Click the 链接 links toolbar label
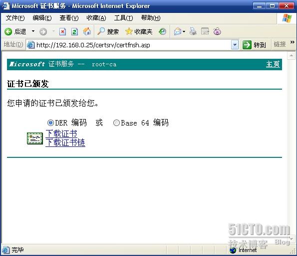The width and height of the screenshot is (297, 256). pos(280,44)
